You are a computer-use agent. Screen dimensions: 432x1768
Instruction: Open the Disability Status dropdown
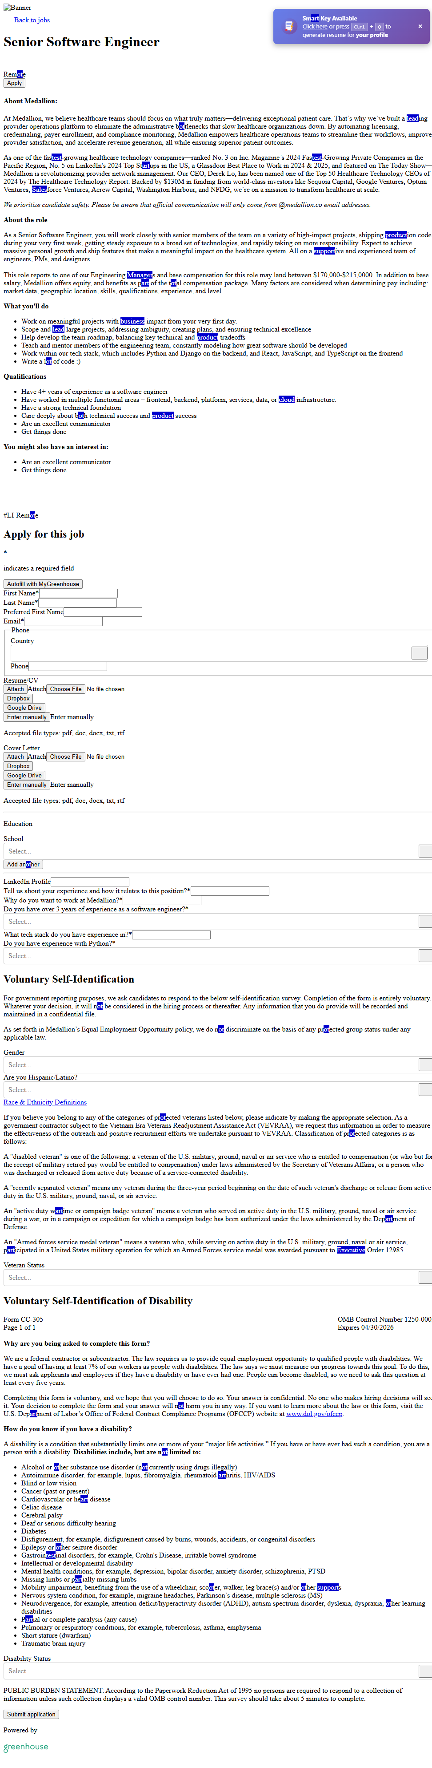point(424,1671)
